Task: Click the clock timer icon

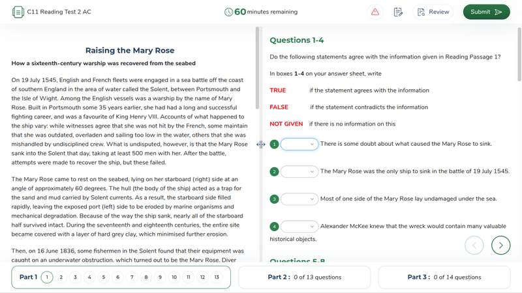Action: pyautogui.click(x=228, y=12)
